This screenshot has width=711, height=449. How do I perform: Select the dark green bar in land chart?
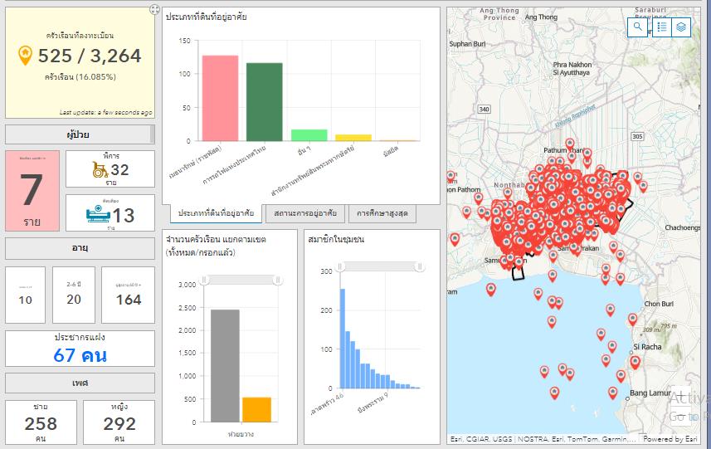click(x=264, y=102)
